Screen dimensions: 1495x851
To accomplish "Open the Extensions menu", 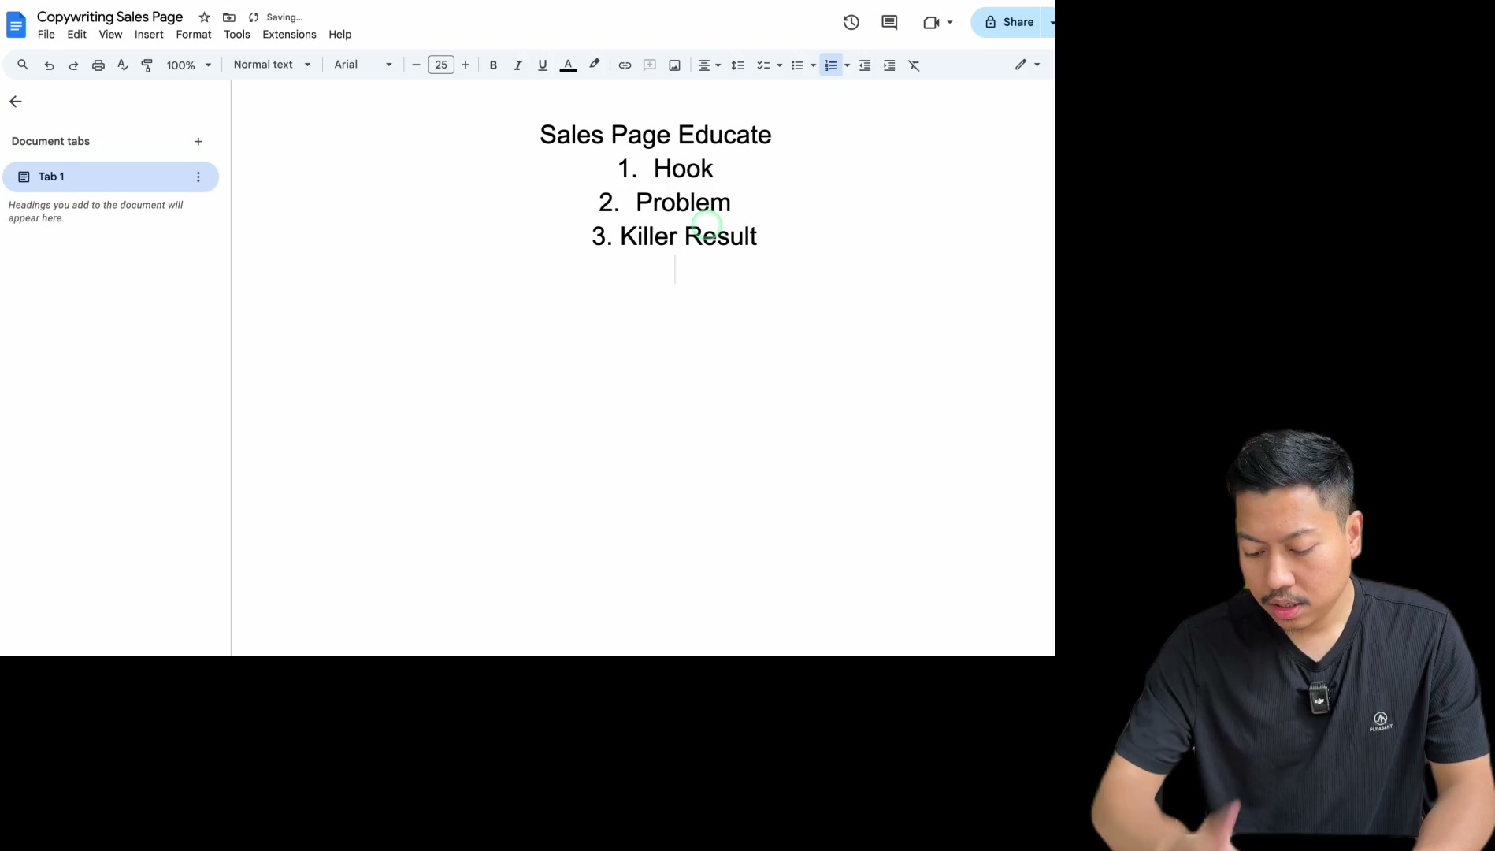I will coord(289,35).
